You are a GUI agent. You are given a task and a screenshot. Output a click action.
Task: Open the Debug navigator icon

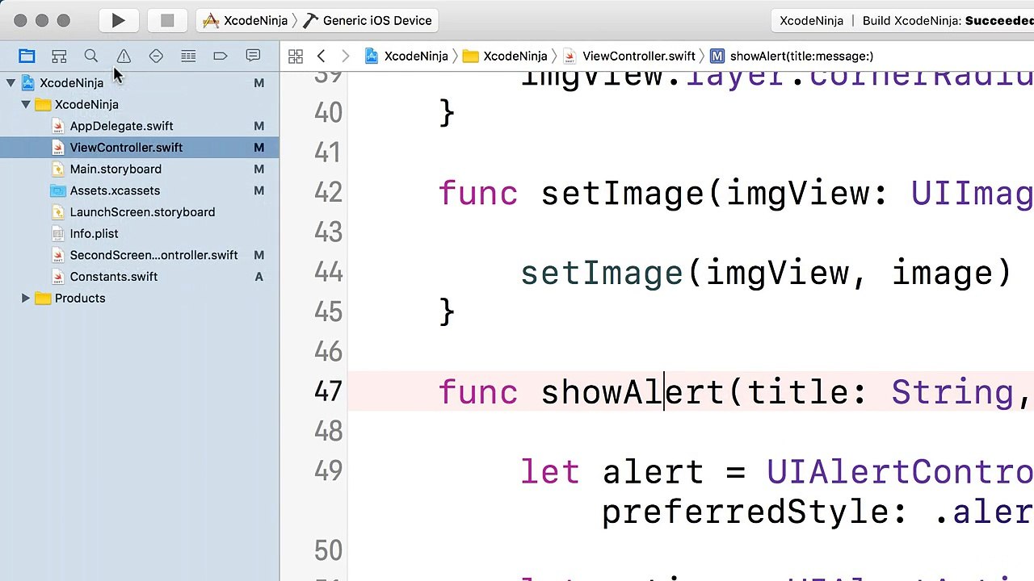coord(188,56)
